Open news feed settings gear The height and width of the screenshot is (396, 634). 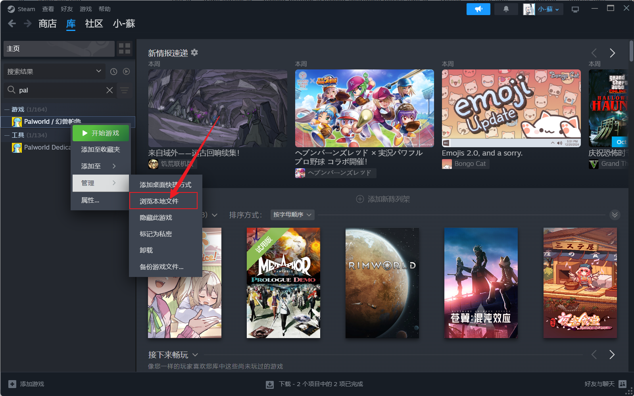pyautogui.click(x=194, y=52)
